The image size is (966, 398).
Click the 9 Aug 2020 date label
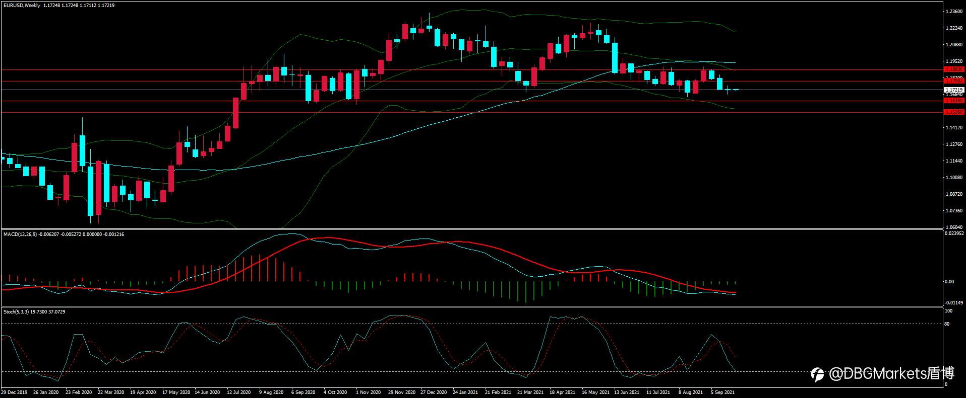[272, 392]
